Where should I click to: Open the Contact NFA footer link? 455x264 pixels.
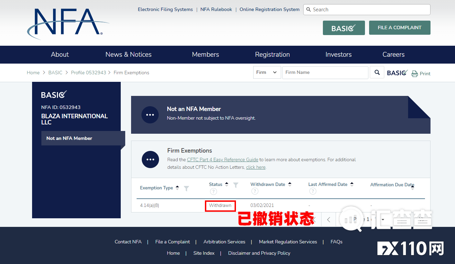pyautogui.click(x=128, y=242)
